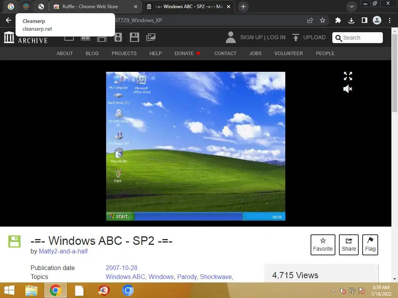This screenshot has width=398, height=298.
Task: Click the user silhouette icon
Action: coord(230,37)
